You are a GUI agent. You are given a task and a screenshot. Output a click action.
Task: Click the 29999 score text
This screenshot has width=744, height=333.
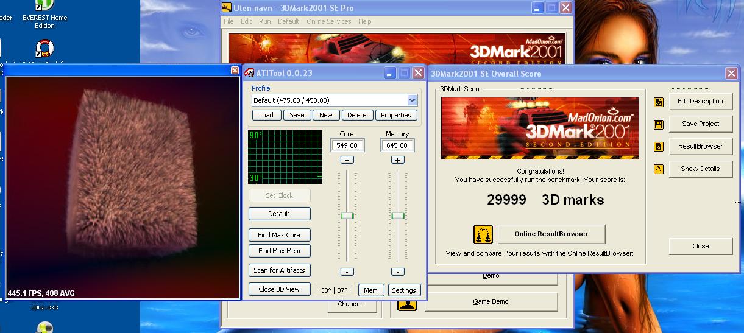(x=506, y=200)
